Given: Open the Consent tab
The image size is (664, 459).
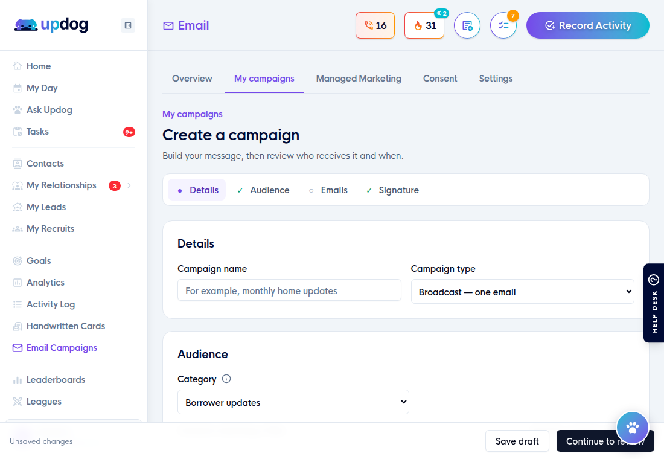Looking at the screenshot, I should (x=440, y=79).
